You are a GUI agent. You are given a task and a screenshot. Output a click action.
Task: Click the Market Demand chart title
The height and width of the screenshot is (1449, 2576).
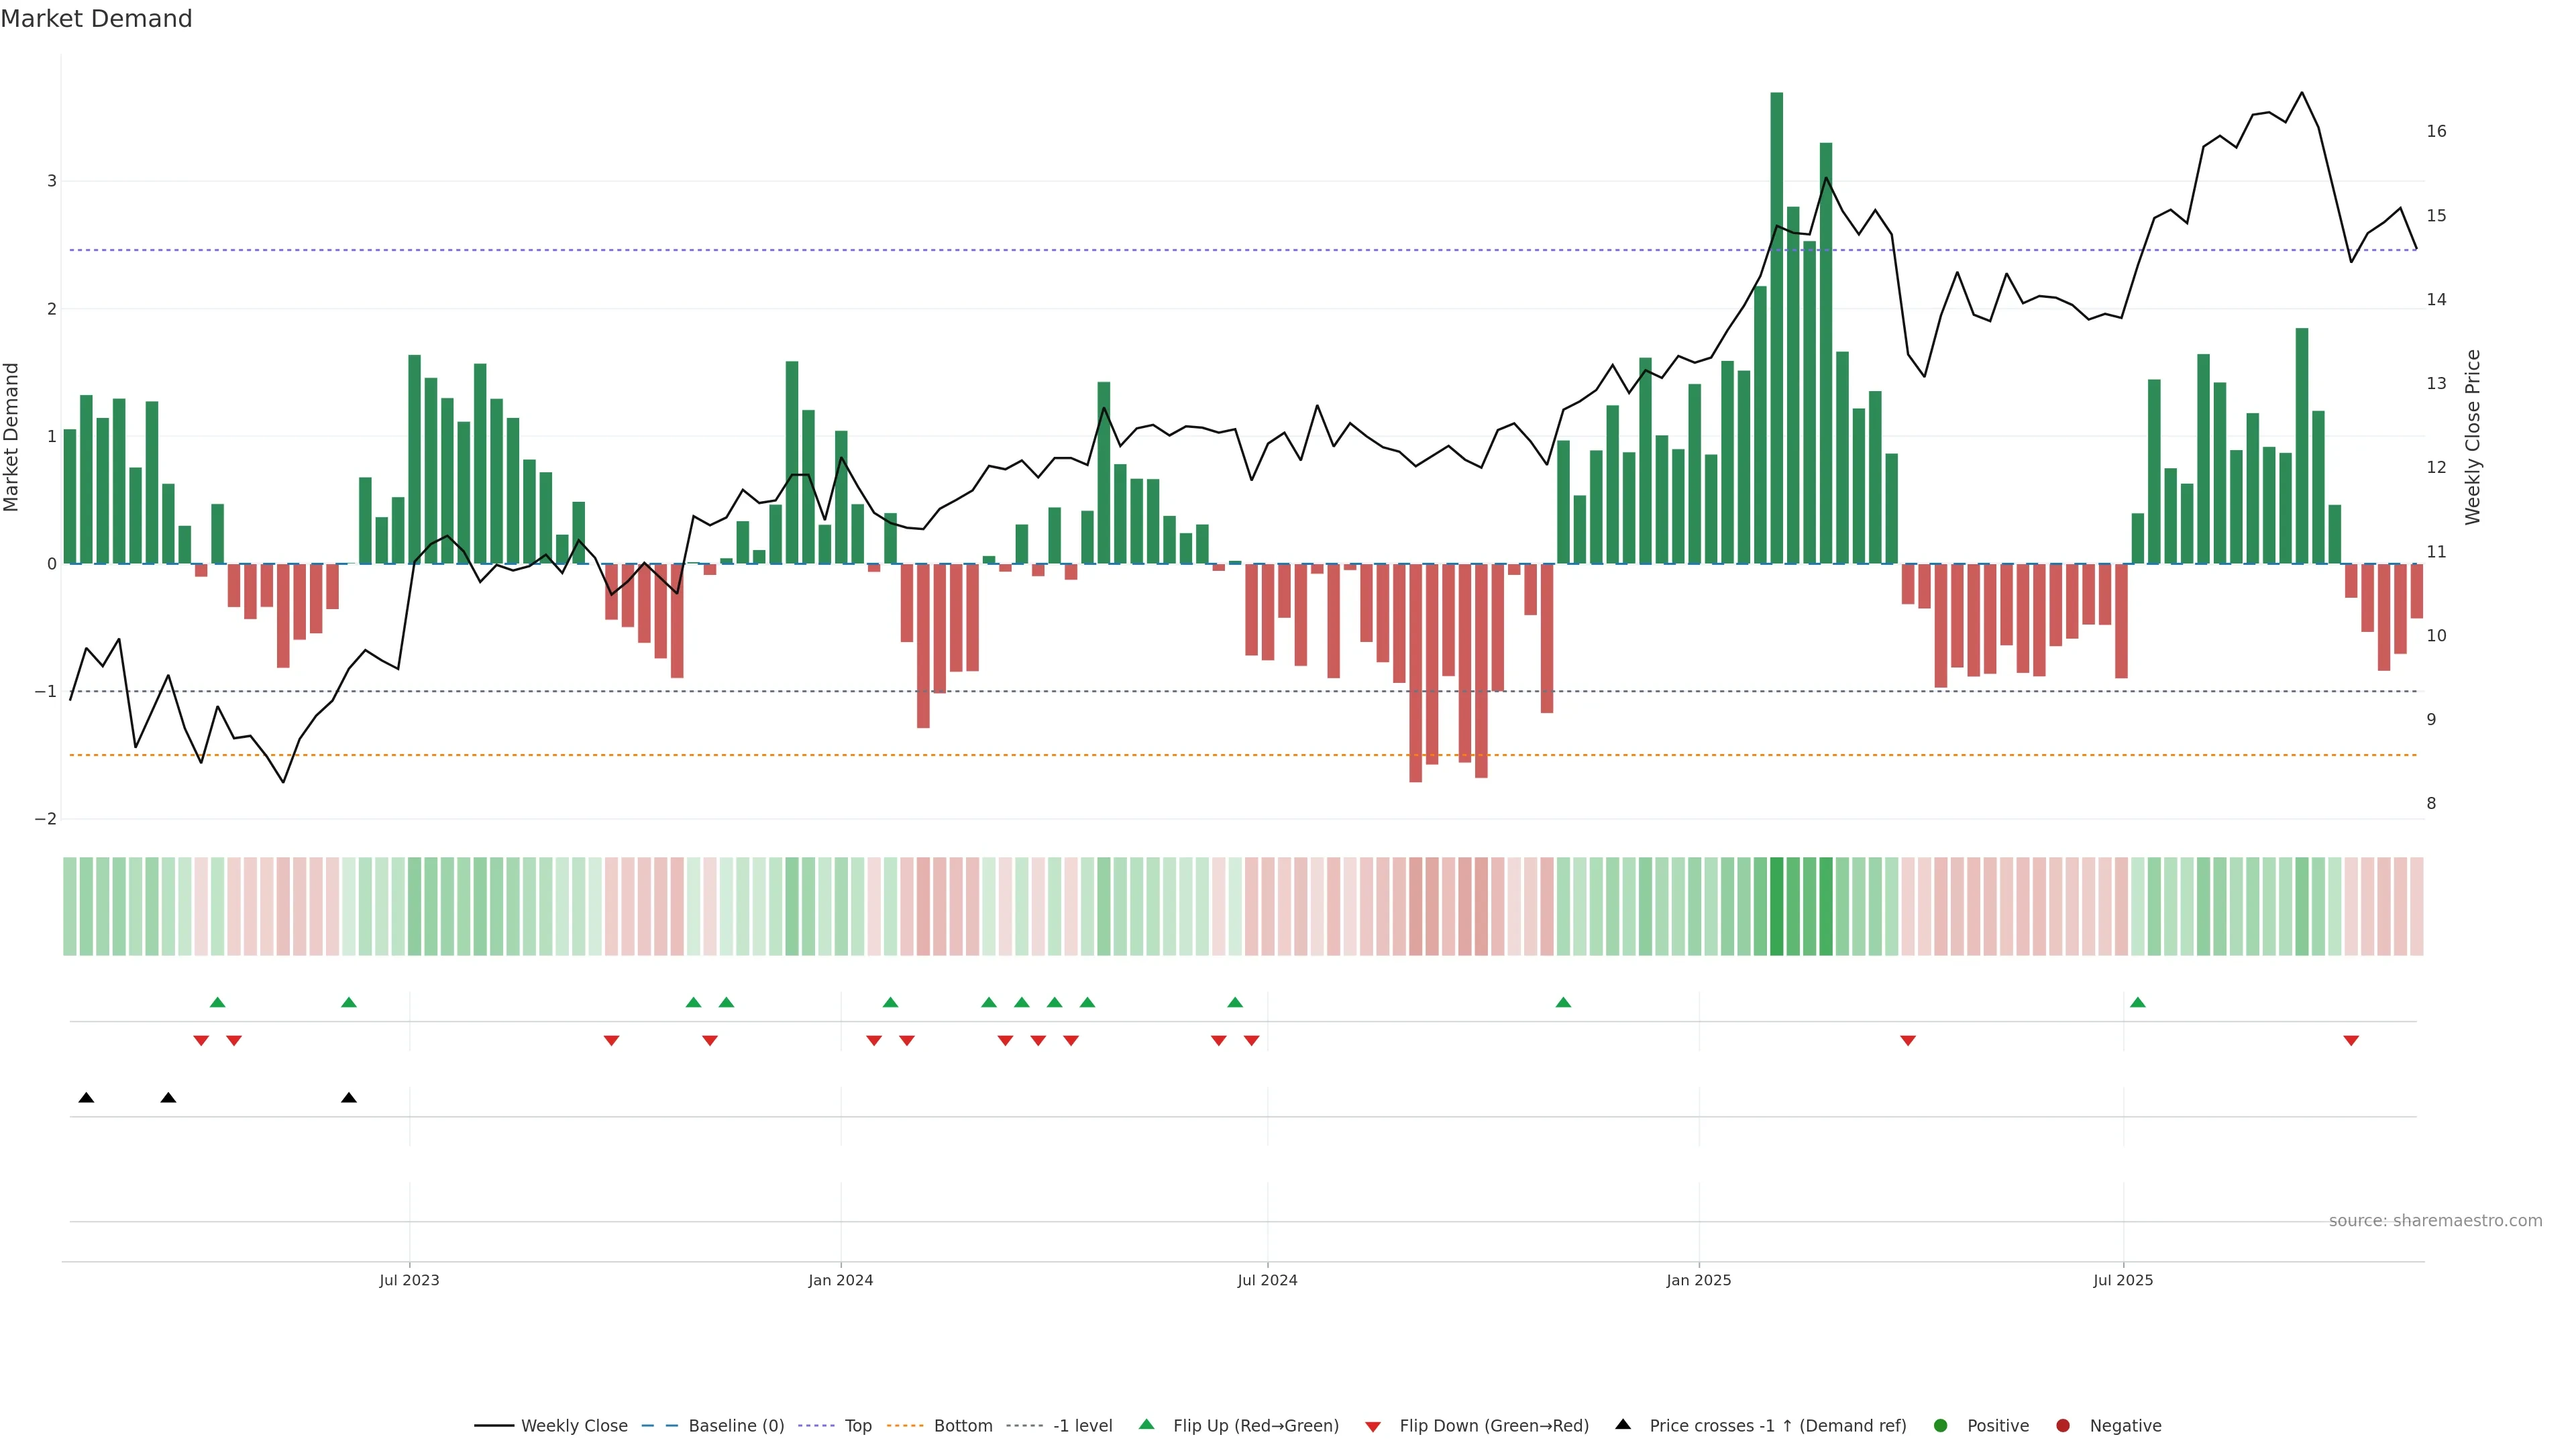click(96, 19)
